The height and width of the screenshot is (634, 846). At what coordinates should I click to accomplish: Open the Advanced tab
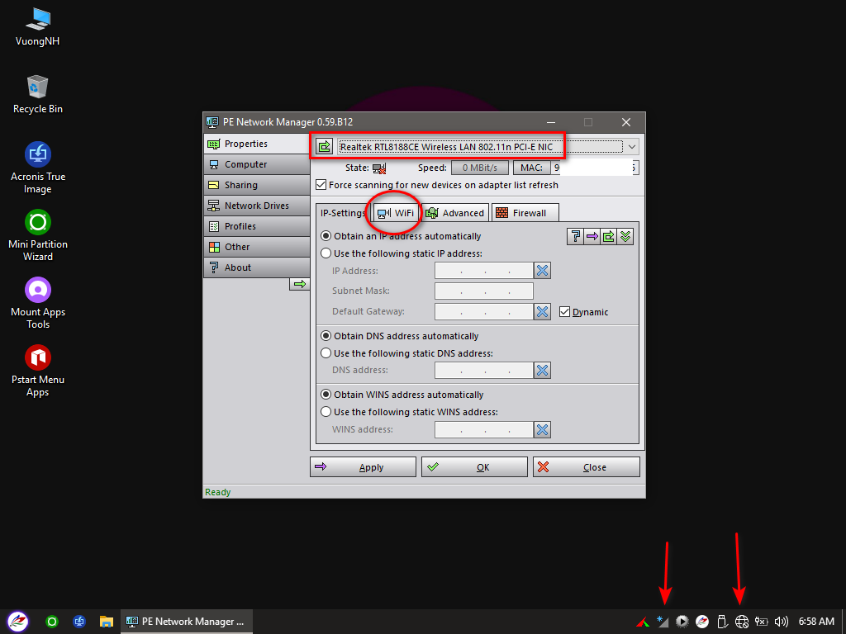pyautogui.click(x=455, y=213)
